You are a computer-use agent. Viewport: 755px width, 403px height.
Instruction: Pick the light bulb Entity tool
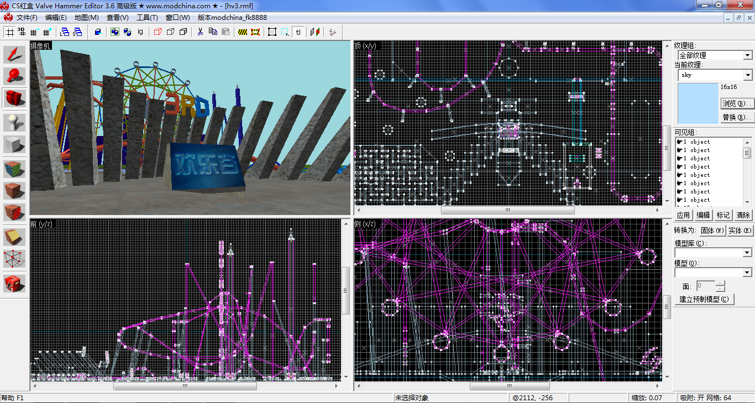tap(14, 122)
